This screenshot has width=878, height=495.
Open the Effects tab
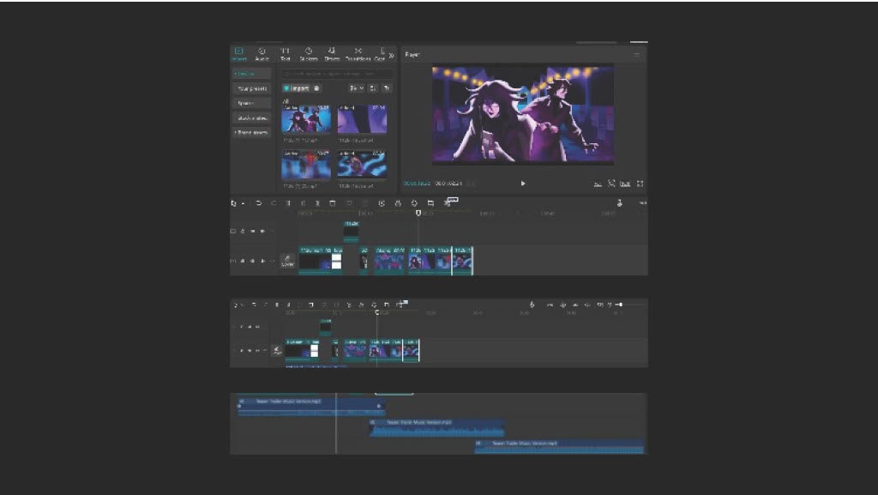(x=332, y=54)
